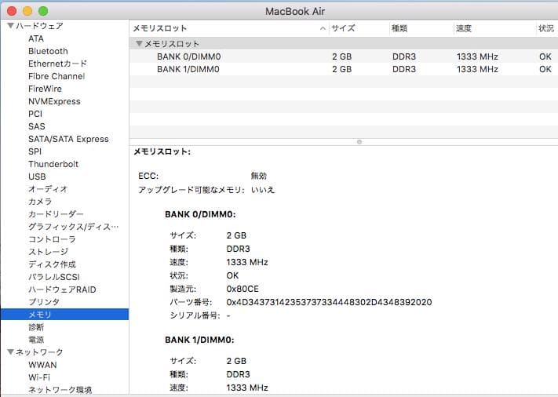Click the アップグレード可能なメモリ value いいえ
The width and height of the screenshot is (558, 397).
263,190
